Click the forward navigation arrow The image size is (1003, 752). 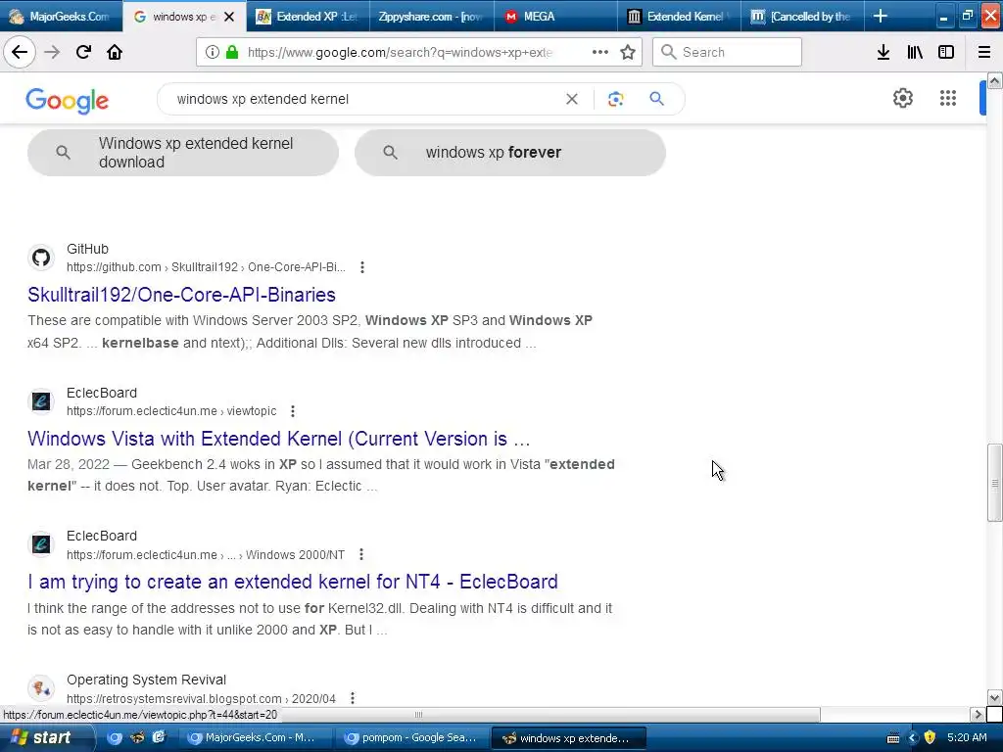(52, 52)
